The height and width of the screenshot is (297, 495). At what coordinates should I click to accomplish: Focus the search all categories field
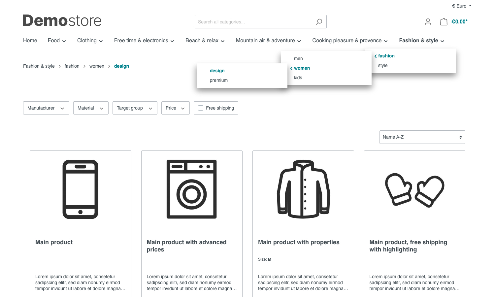[254, 22]
